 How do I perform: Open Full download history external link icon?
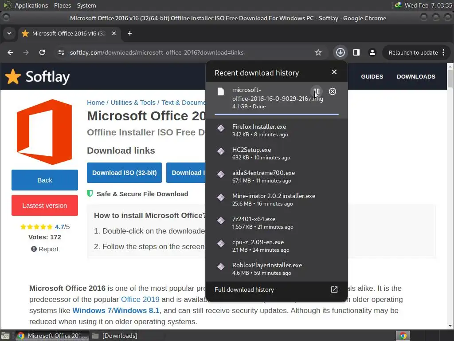click(334, 289)
